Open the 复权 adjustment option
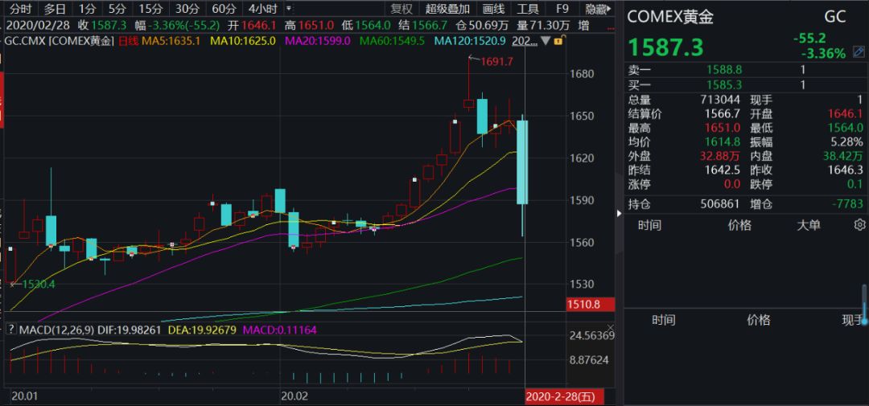The height and width of the screenshot is (406, 869). [x=402, y=9]
